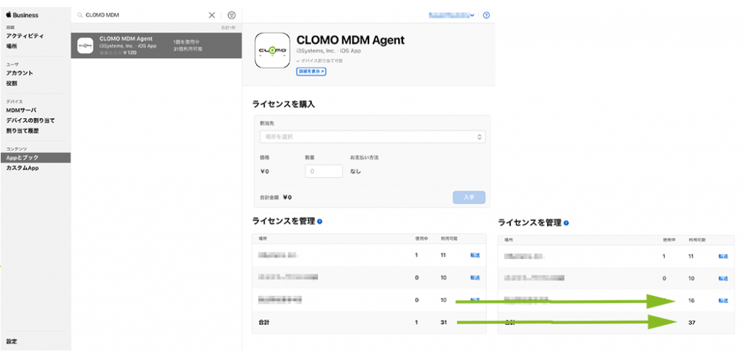This screenshot has width=744, height=354.
Task: Click 合計 row in left license table
Action: coord(368,323)
